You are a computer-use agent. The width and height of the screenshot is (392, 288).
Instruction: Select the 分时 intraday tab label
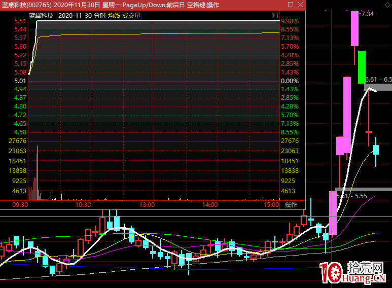click(x=99, y=16)
